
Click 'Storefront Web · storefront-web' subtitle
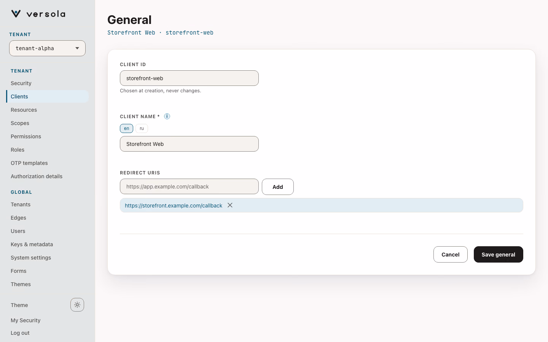point(160,33)
